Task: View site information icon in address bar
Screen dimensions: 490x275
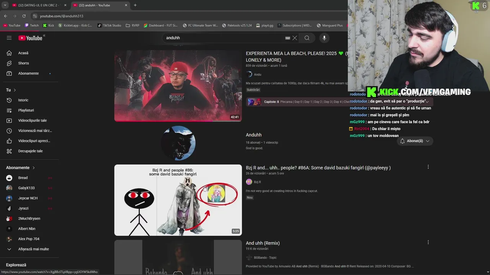Action: pos(35,16)
